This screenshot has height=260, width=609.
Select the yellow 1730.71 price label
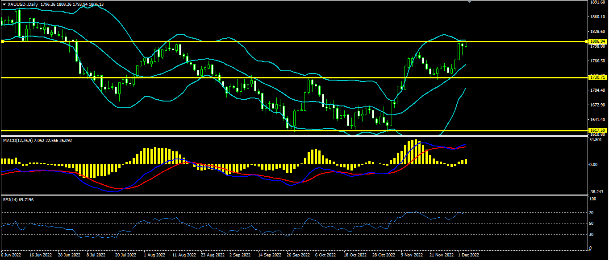click(597, 77)
